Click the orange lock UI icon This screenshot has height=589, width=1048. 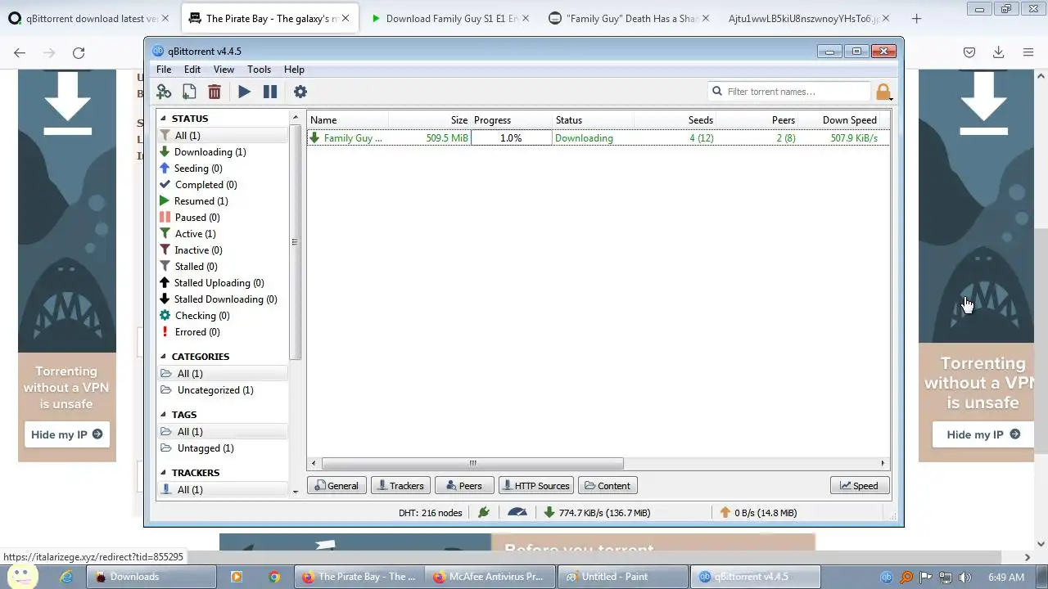pos(883,92)
